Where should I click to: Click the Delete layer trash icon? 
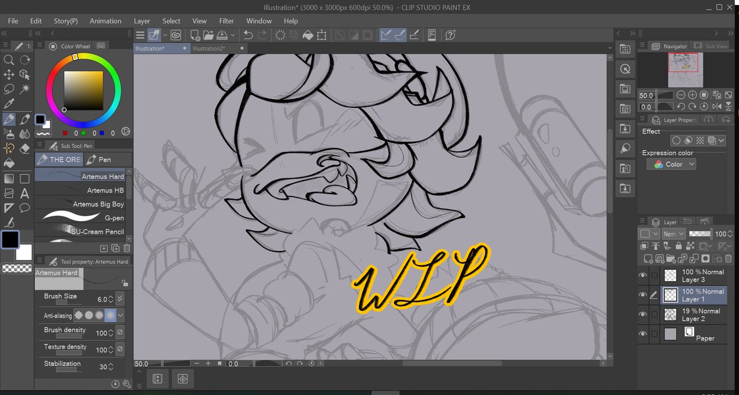pos(729,259)
